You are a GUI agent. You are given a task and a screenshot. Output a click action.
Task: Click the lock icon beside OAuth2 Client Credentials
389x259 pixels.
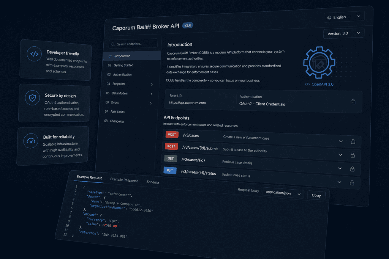[353, 102]
